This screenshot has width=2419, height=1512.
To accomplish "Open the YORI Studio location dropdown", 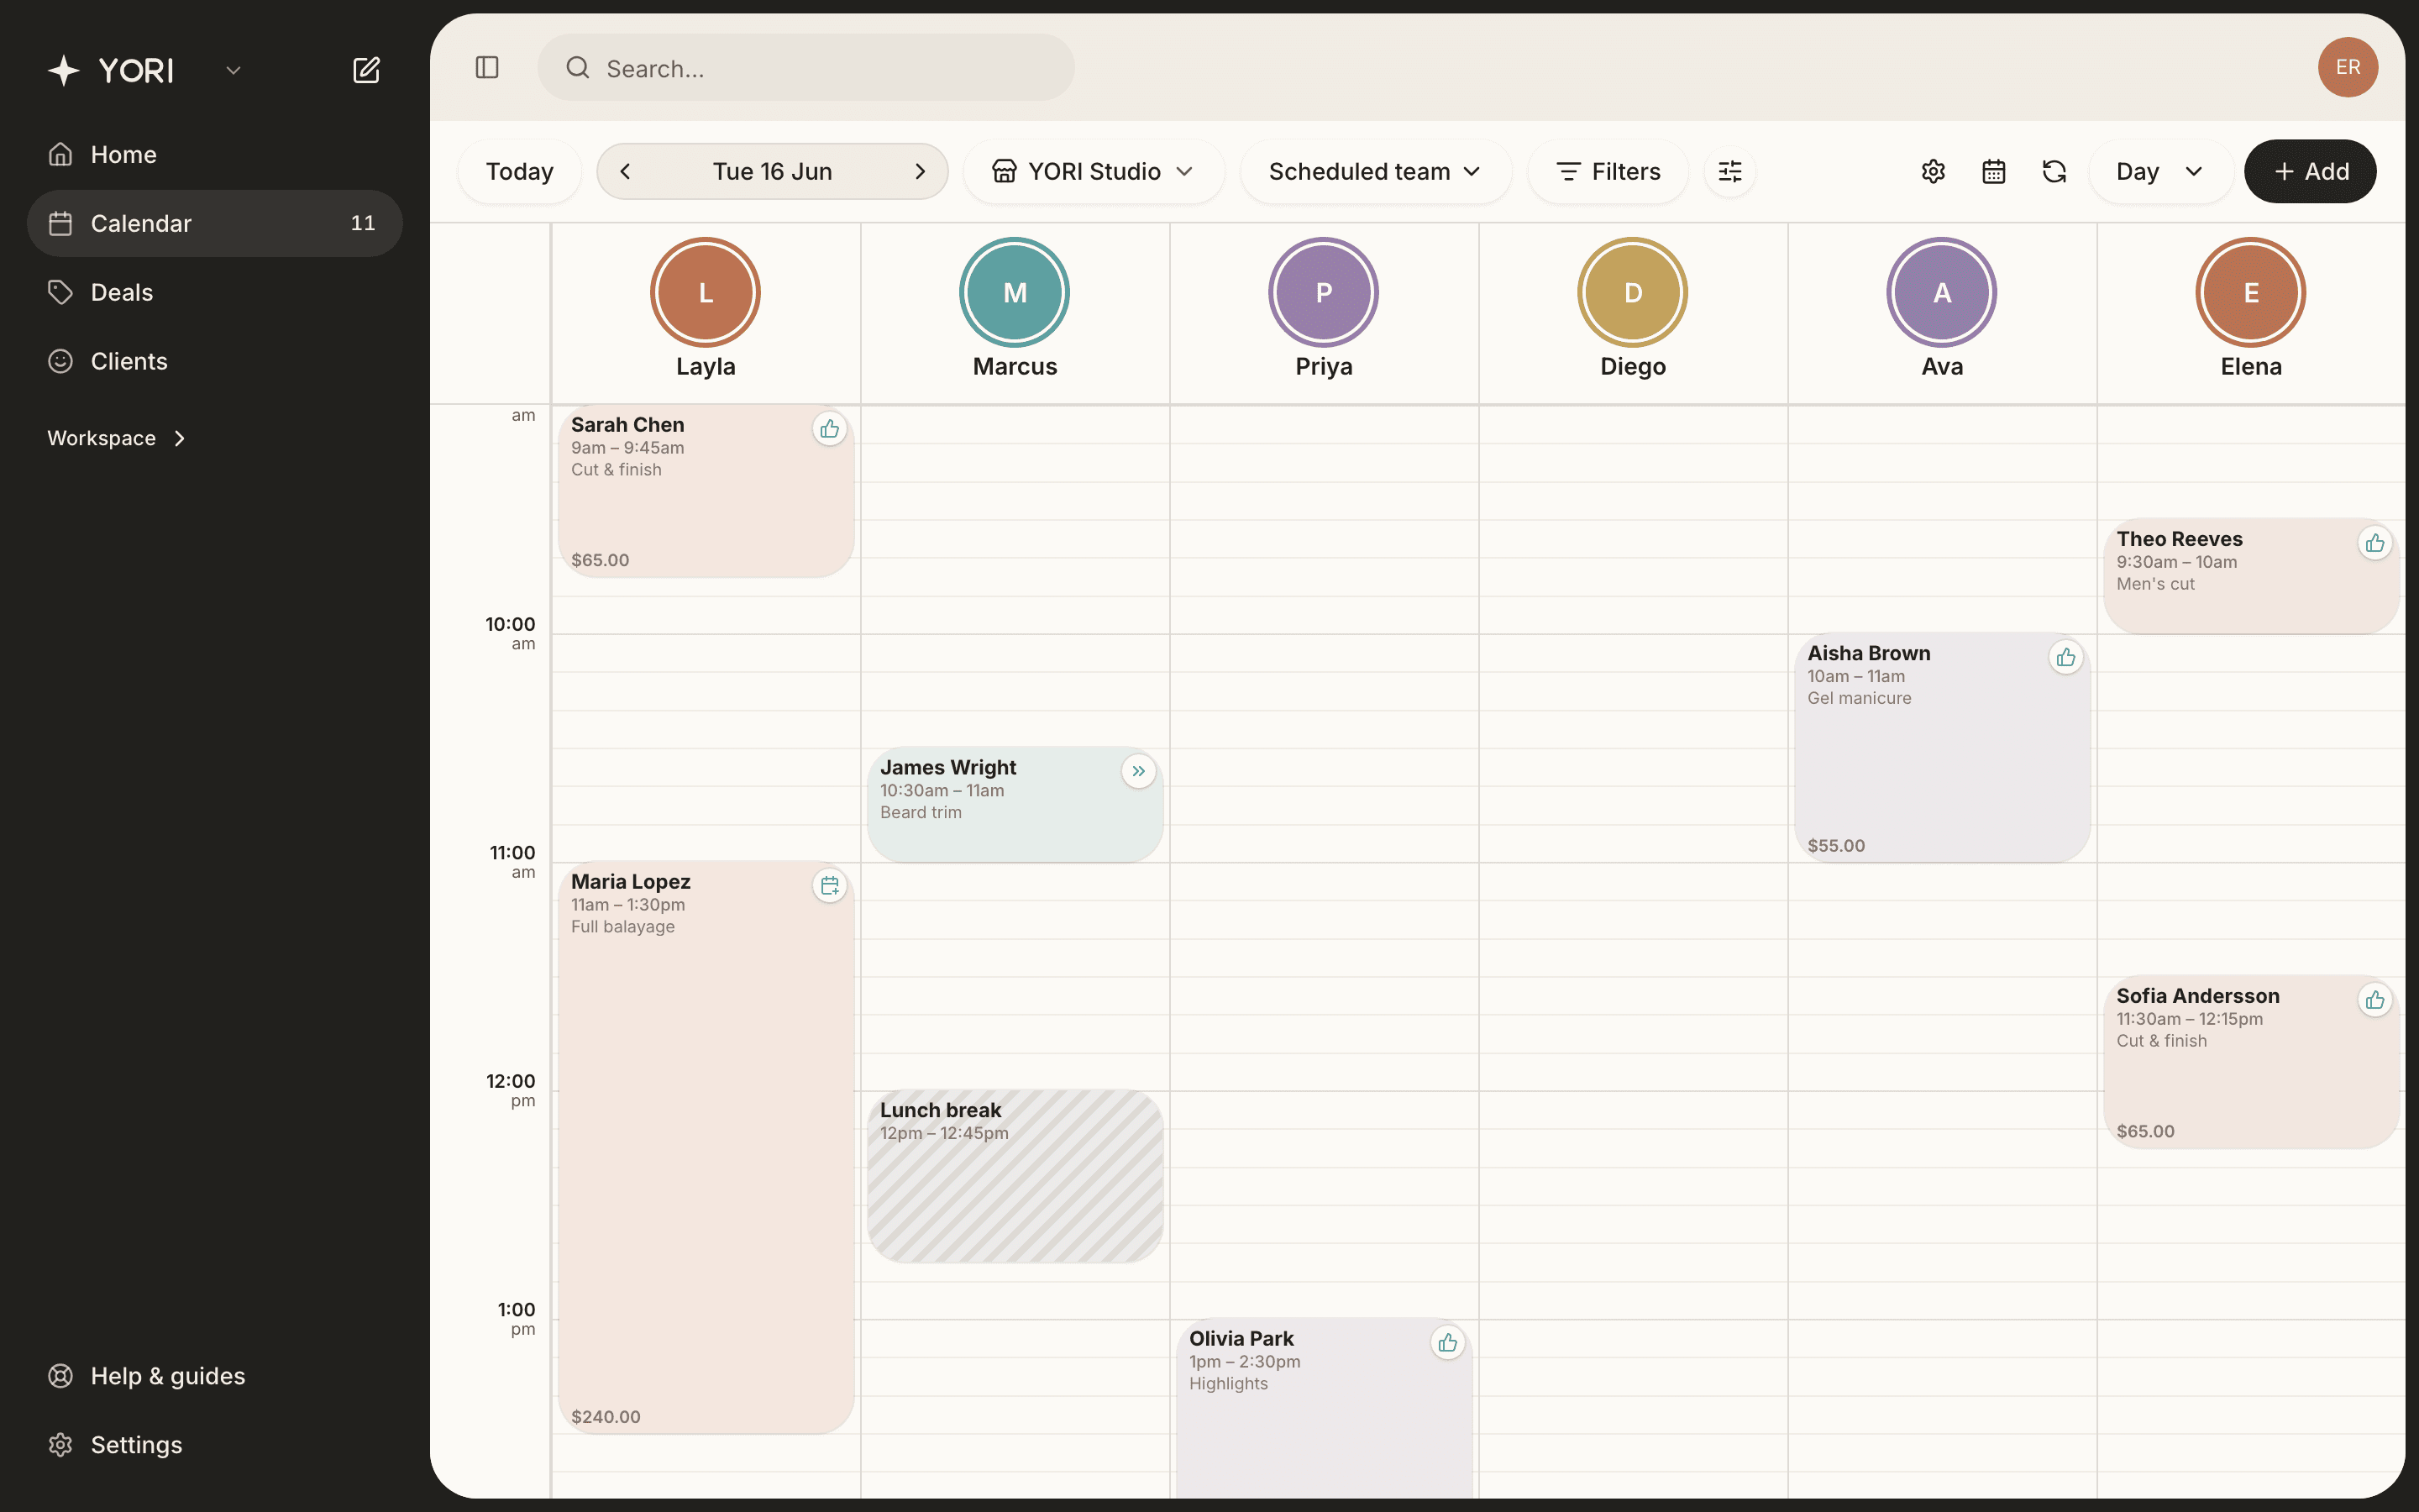I will (x=1094, y=171).
